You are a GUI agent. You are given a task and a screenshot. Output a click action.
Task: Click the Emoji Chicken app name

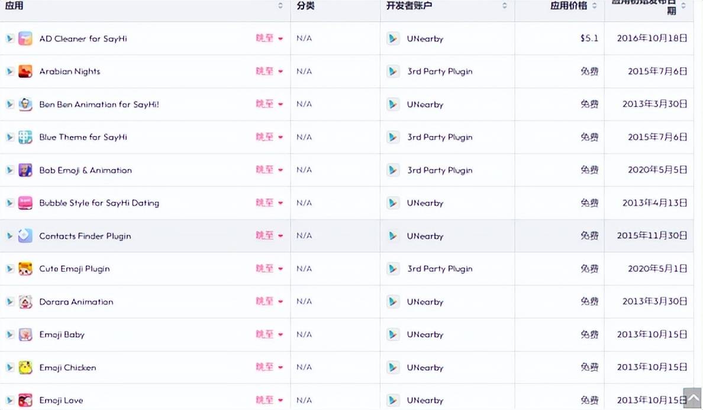click(67, 367)
